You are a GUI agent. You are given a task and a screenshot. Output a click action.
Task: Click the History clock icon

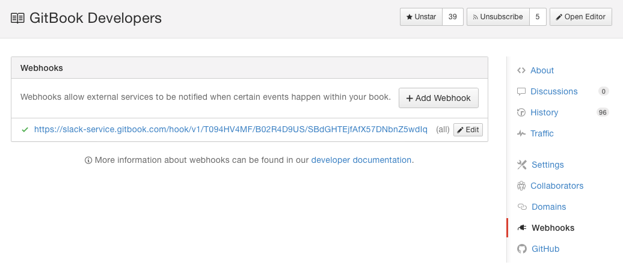tap(521, 112)
